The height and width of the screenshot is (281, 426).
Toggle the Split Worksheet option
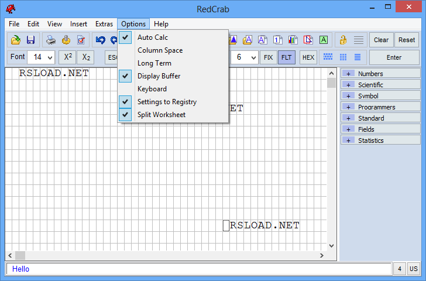(x=173, y=115)
